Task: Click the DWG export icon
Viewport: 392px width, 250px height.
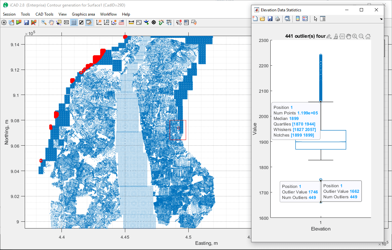Action: tap(121, 22)
